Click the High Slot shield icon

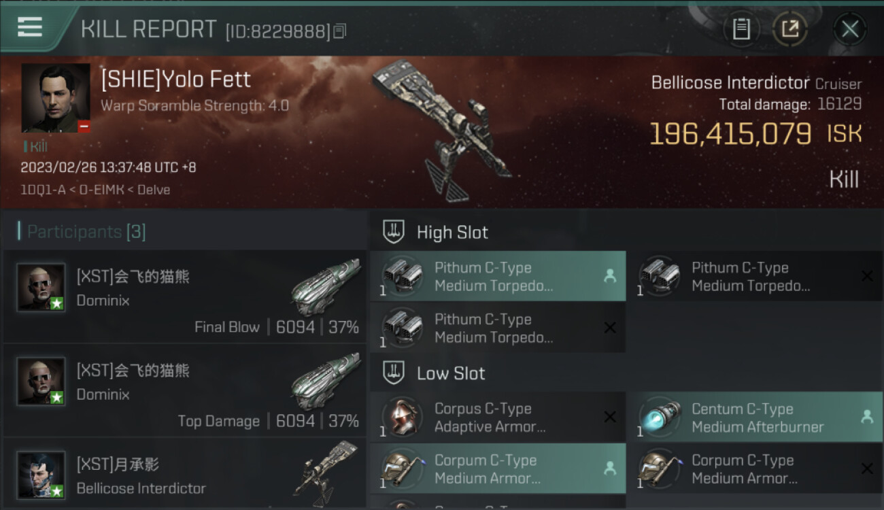point(394,232)
